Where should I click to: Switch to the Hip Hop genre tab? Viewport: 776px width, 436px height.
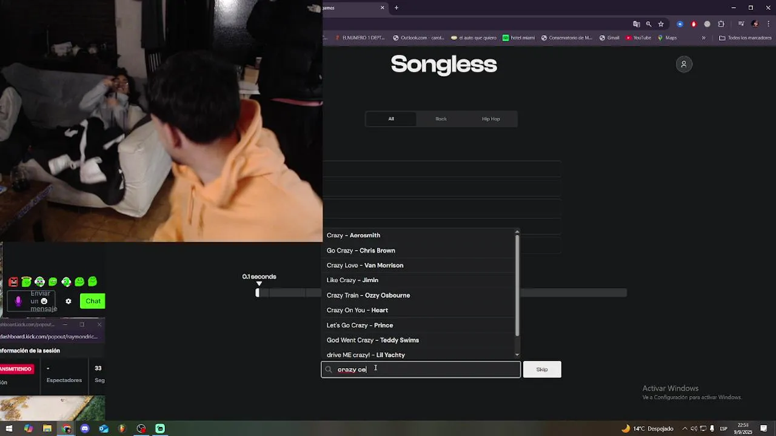tap(491, 119)
